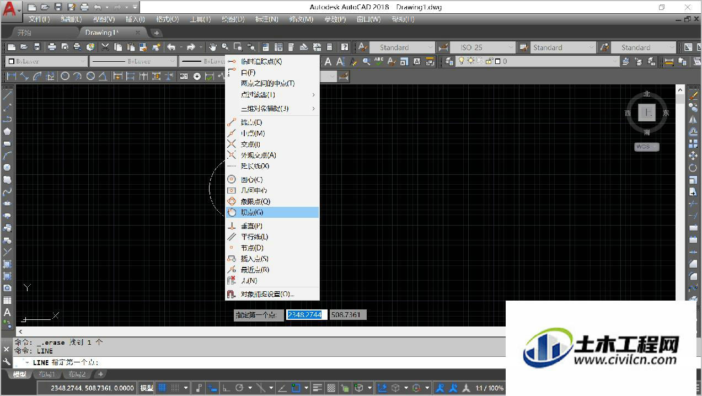Toggle ortho mode in status bar
702x396 pixels.
pyautogui.click(x=226, y=388)
